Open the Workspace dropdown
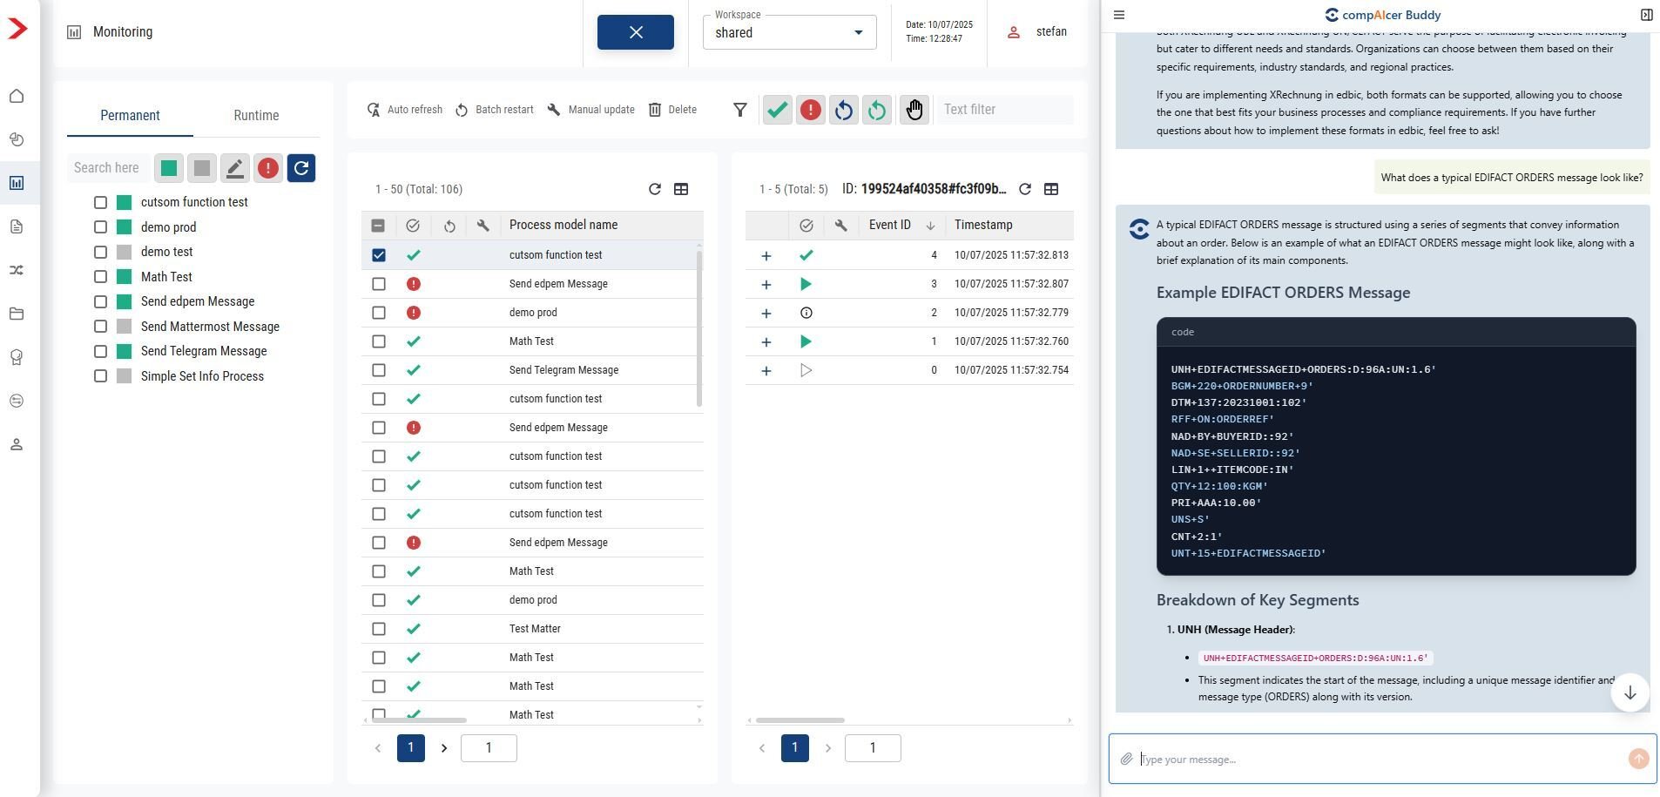 (789, 32)
